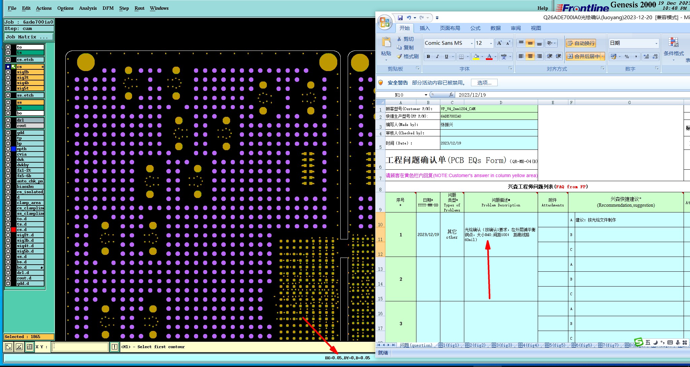Click the Excel save icon
690x367 pixels.
point(400,18)
